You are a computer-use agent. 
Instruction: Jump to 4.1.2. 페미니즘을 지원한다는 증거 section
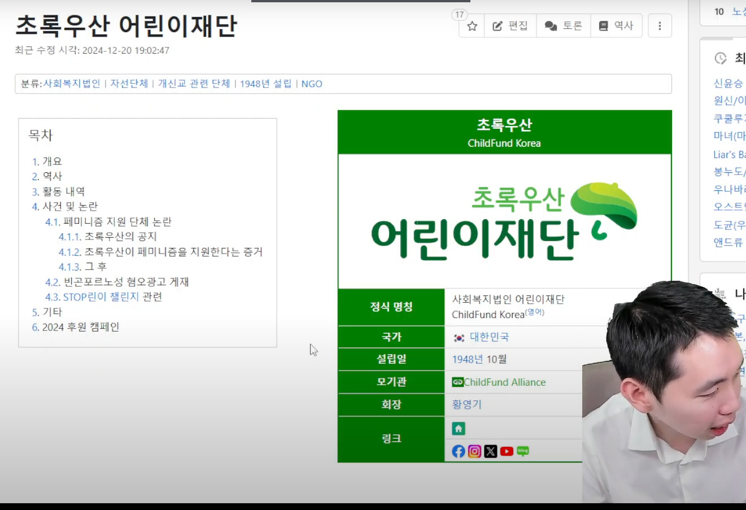point(161,252)
